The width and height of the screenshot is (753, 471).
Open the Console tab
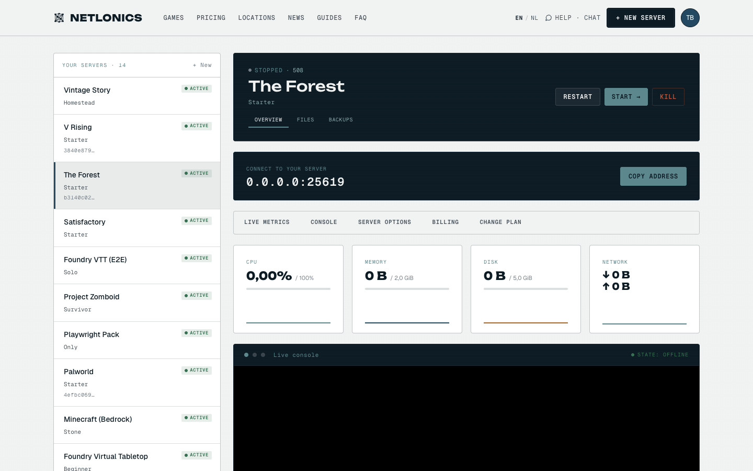324,222
